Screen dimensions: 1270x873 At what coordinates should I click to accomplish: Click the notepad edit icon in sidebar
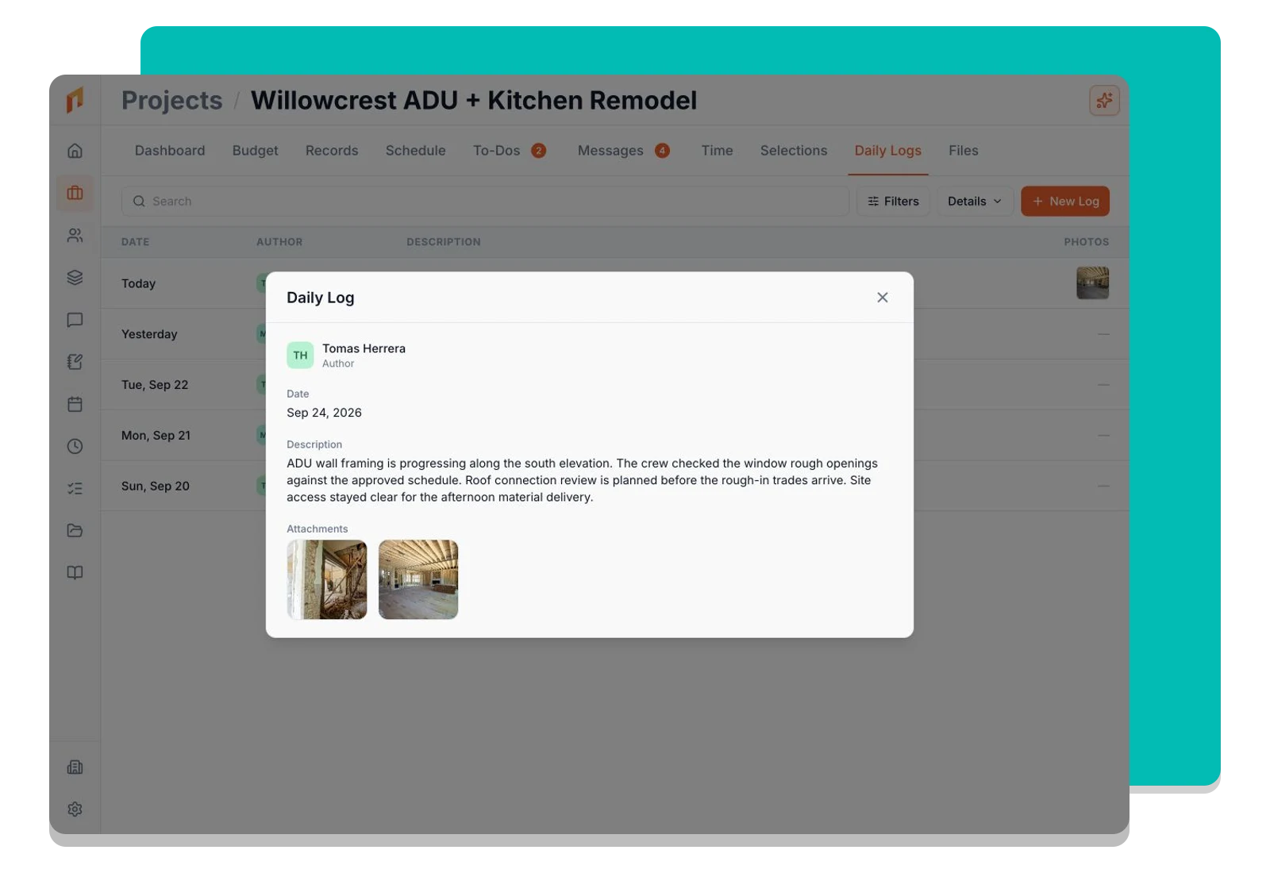click(x=75, y=362)
